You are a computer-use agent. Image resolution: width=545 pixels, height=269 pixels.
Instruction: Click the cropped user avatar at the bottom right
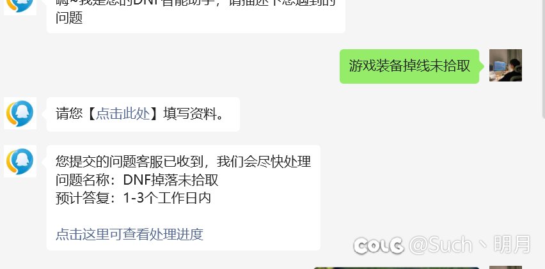pyautogui.click(x=505, y=268)
